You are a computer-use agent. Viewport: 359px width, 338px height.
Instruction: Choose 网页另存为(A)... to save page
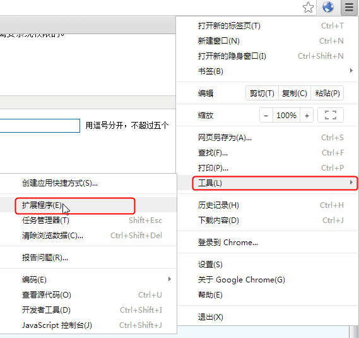pyautogui.click(x=267, y=138)
